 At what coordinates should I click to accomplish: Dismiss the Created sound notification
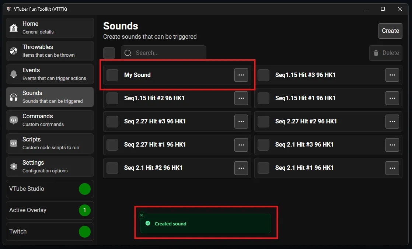(x=142, y=215)
